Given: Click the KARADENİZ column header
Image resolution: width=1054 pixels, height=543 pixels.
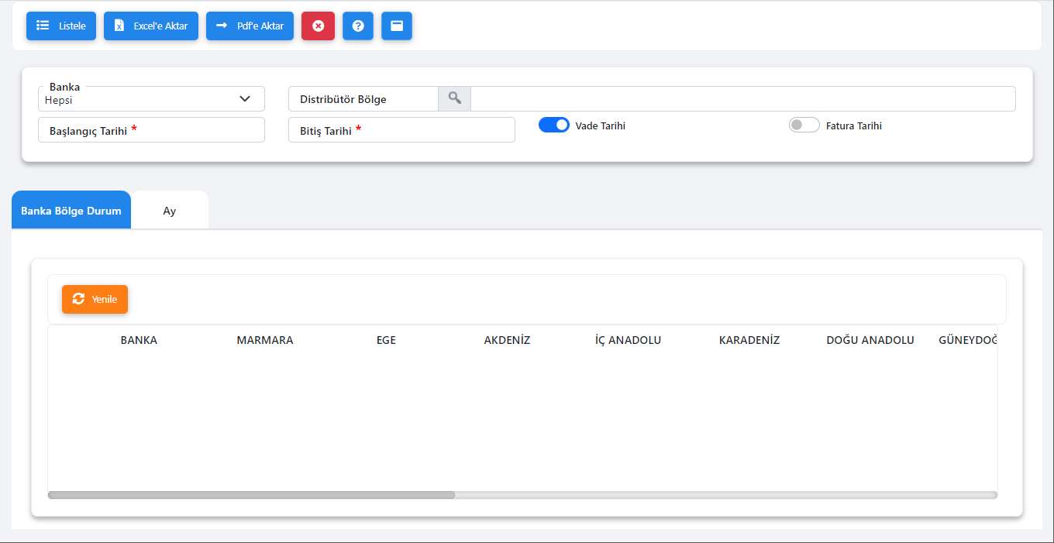Looking at the screenshot, I should [749, 340].
